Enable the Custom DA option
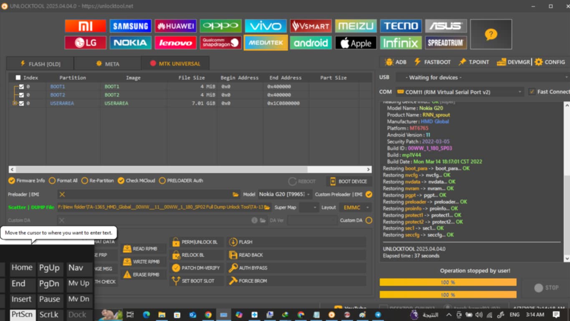The image size is (570, 321). click(x=369, y=220)
